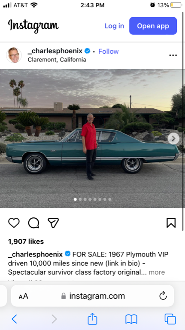Tap the Safari reload page icon

click(163, 296)
